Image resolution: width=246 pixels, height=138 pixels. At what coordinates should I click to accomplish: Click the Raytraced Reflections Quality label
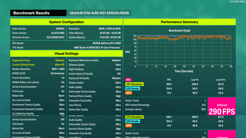[83, 61]
